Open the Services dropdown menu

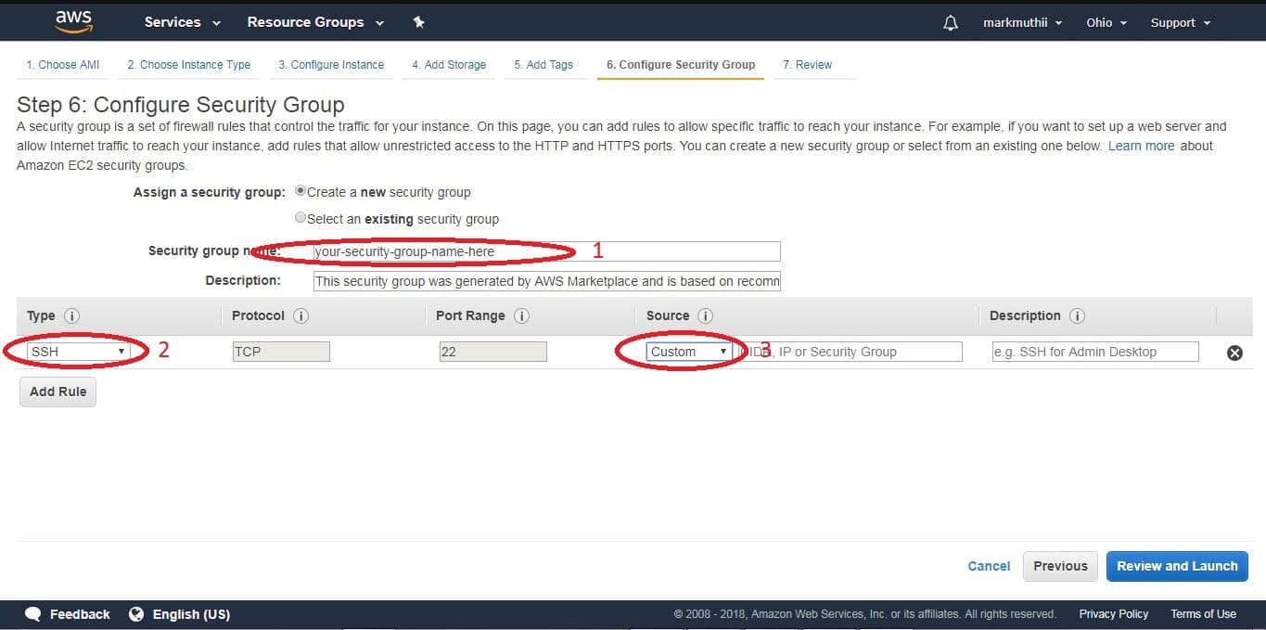(x=183, y=22)
